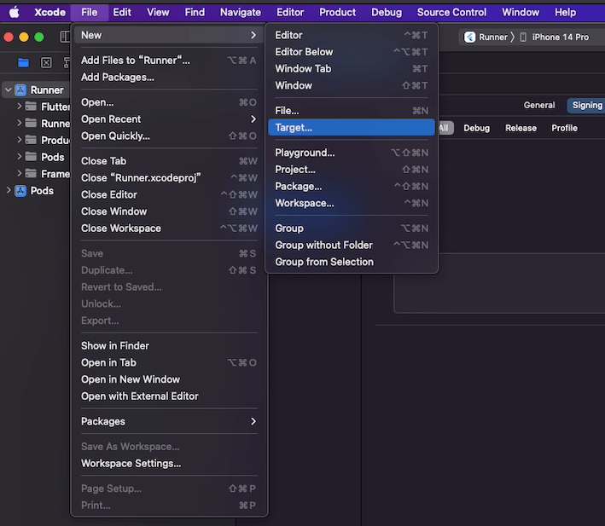
Task: Click Open... in File menu
Action: (x=169, y=102)
